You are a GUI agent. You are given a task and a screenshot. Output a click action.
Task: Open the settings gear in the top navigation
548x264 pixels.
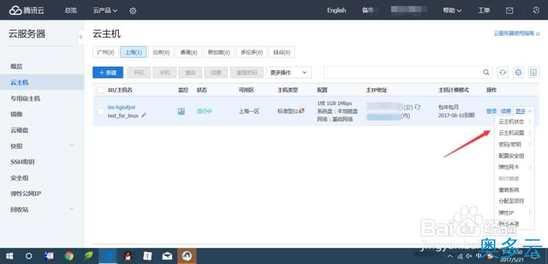point(133,11)
